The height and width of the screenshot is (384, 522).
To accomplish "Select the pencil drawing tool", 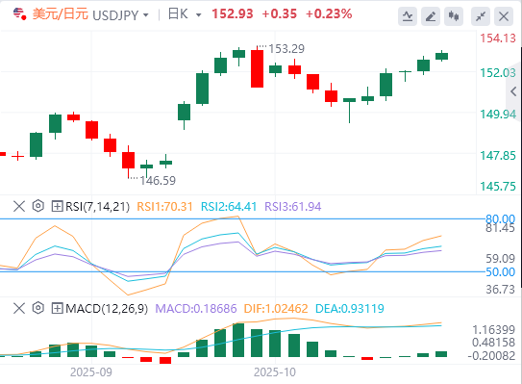I will pyautogui.click(x=431, y=16).
